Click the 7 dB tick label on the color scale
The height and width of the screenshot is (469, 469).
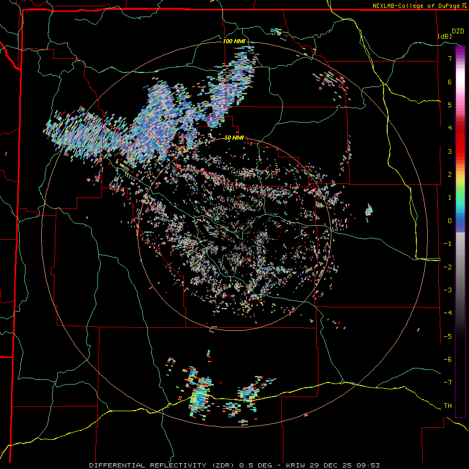click(x=450, y=58)
